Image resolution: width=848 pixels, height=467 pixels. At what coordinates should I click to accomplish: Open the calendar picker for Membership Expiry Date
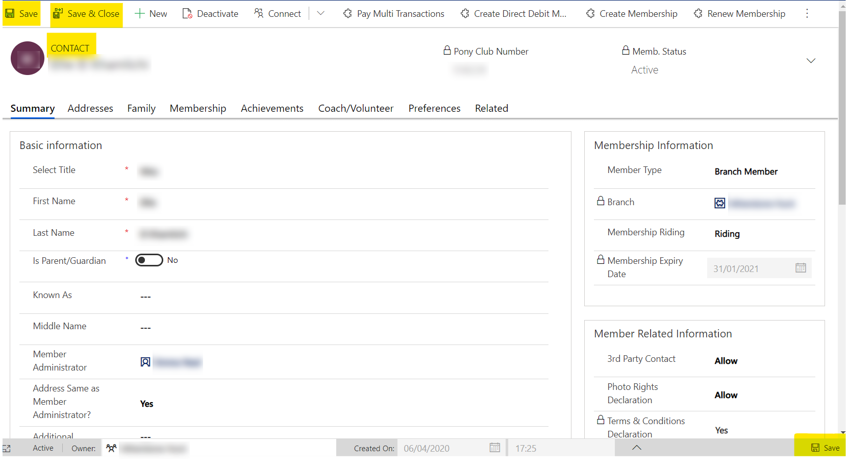pos(800,267)
